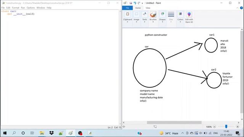Click the vertical scrollbar thumb in Paint
Viewport: 244px width, 137px height.
point(242,72)
